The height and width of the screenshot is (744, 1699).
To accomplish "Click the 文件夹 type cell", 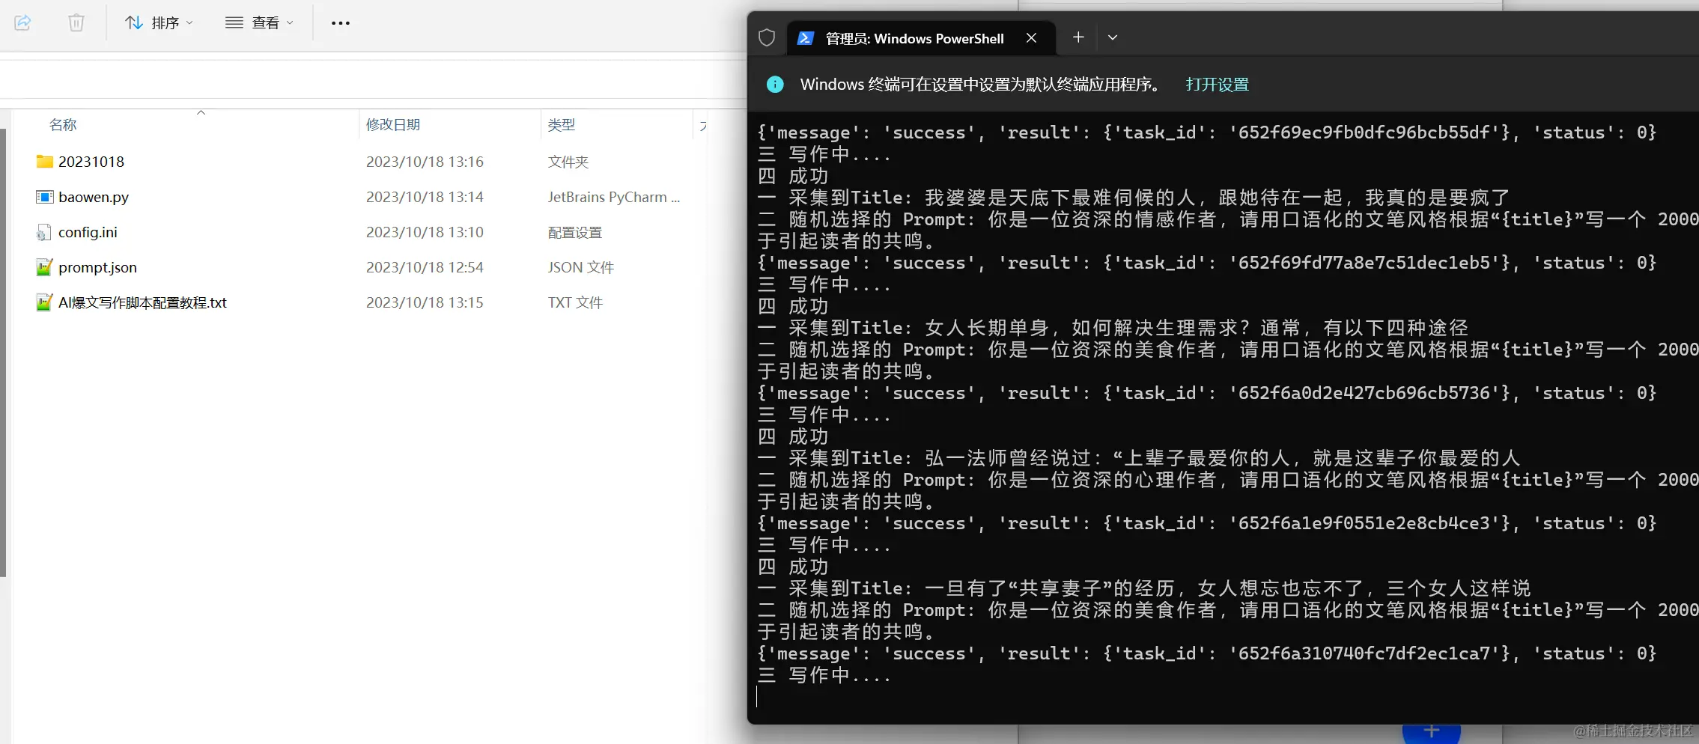I will [568, 162].
